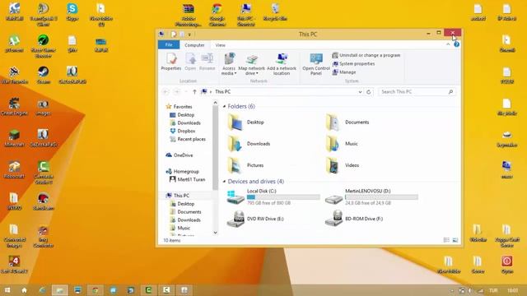Open System properties from ribbon

pos(353,64)
